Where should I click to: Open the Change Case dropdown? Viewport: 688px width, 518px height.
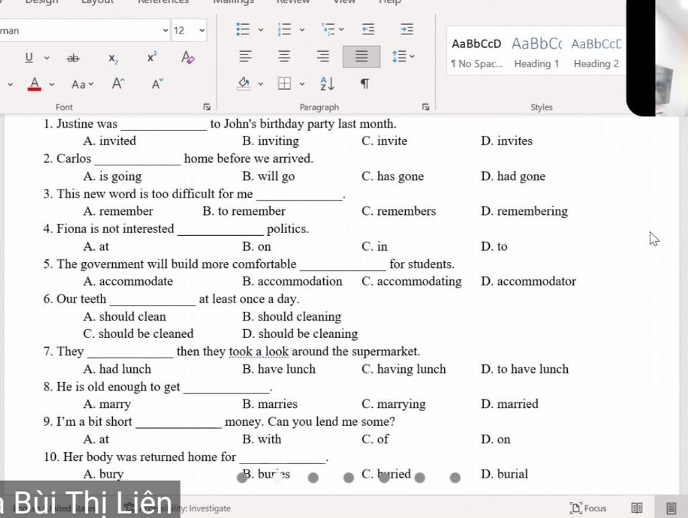[x=83, y=84]
